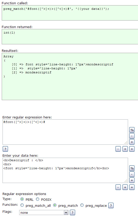The height and width of the screenshot is (218, 138).
Task: Open help icon next to Flags dropdown
Action: 72,212
